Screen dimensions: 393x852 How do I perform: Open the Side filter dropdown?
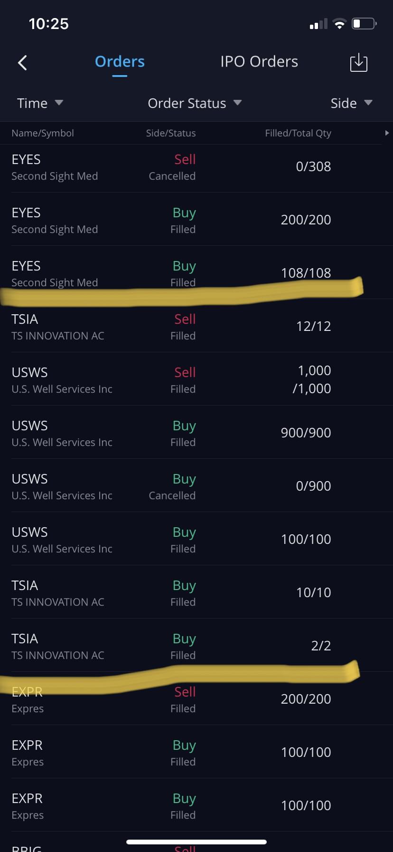pos(351,103)
